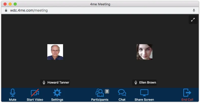Click the lock icon in the address bar
This screenshot has width=200, height=103.
click(6, 10)
